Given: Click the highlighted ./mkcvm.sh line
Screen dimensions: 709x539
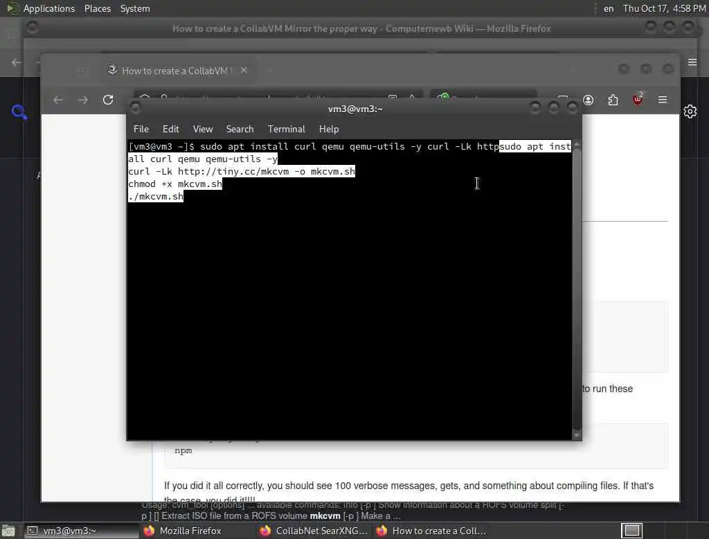Looking at the screenshot, I should click(x=156, y=197).
